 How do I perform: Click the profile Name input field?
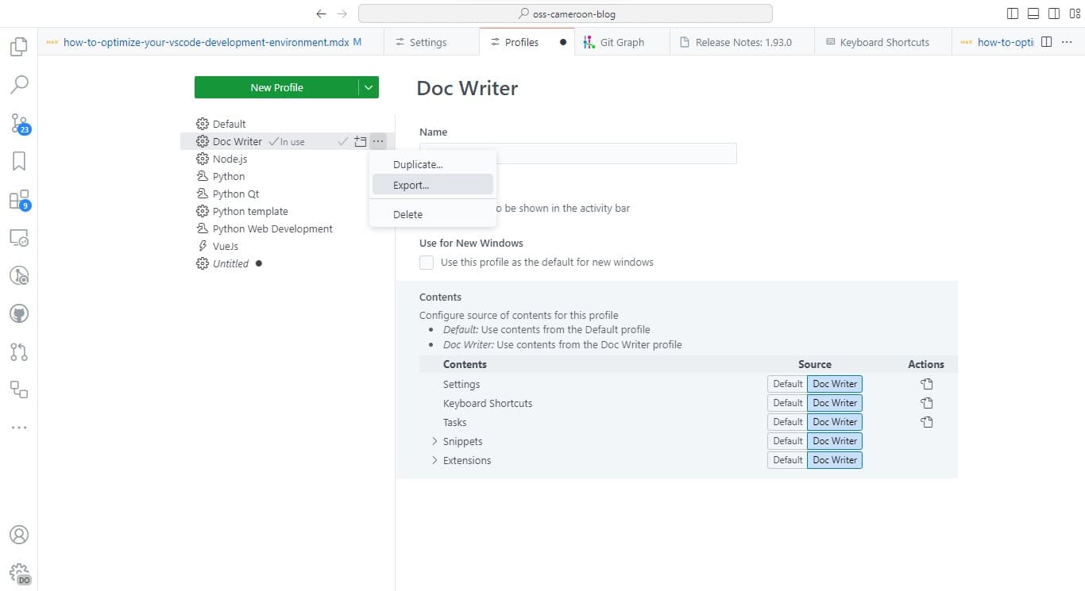pyautogui.click(x=578, y=153)
